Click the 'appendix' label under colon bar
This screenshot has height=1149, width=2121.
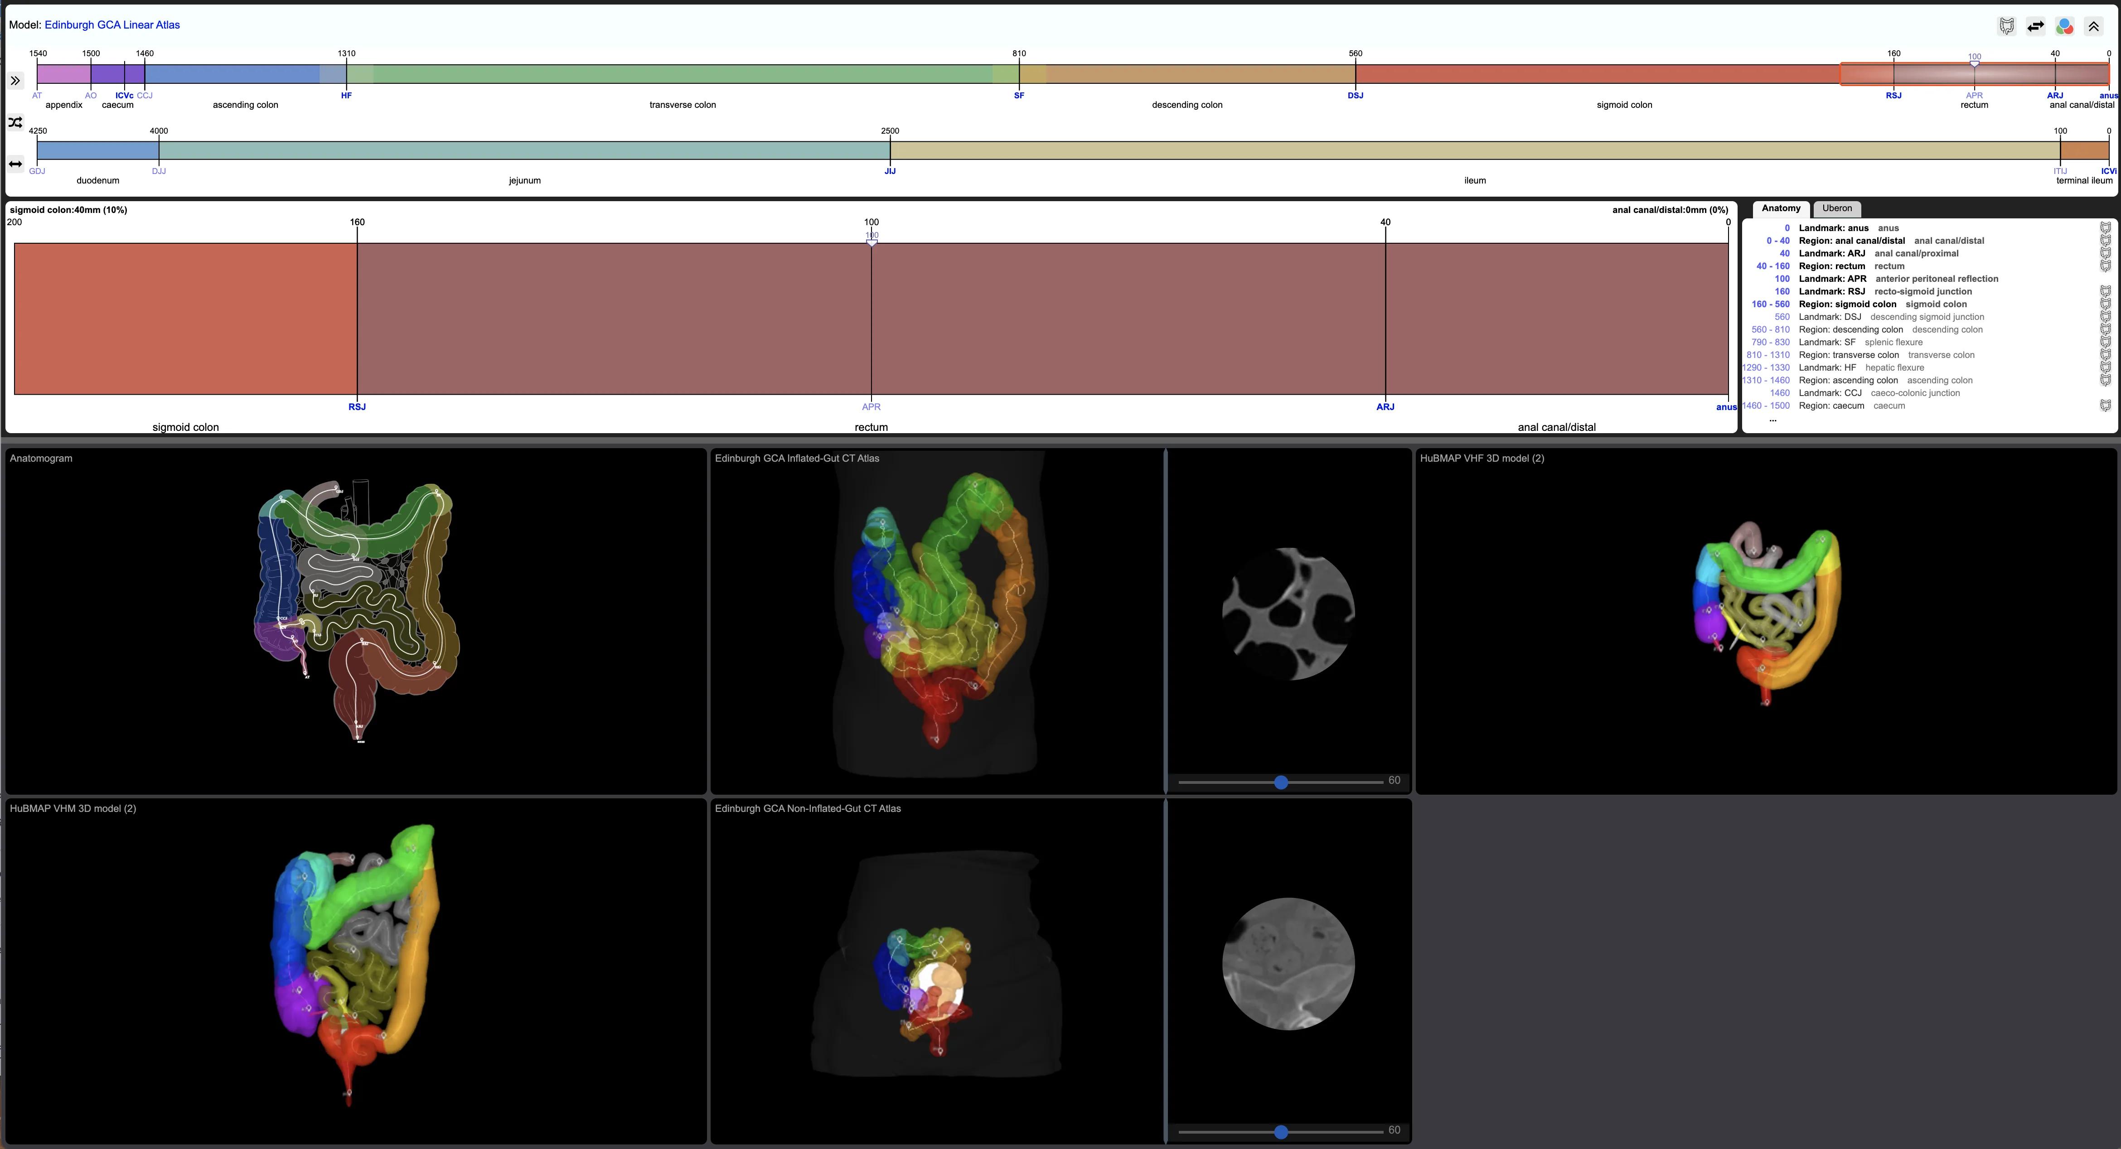tap(64, 106)
